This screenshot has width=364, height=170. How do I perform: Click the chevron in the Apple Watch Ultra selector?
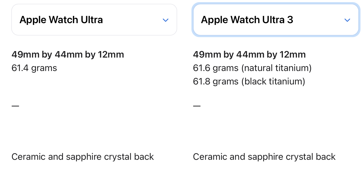pos(166,20)
